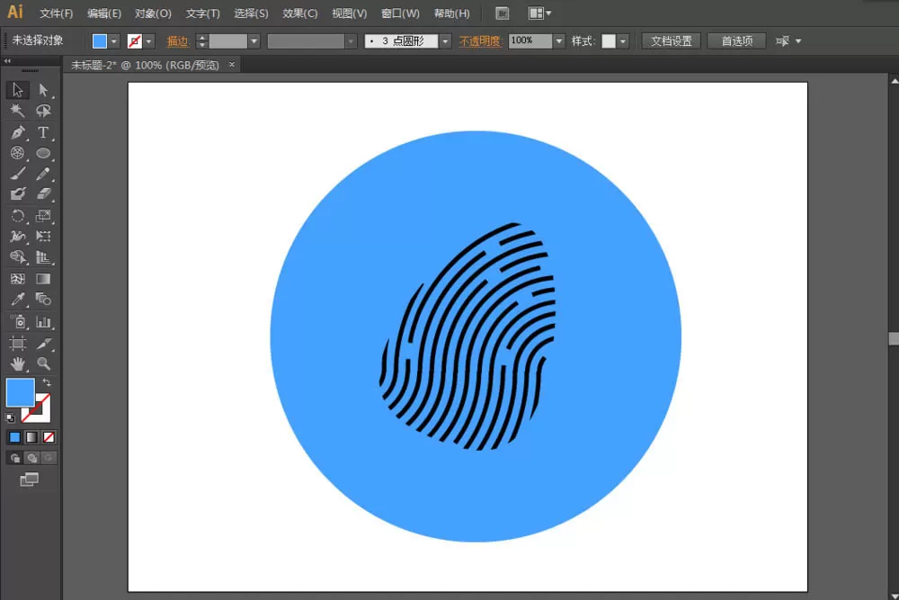This screenshot has height=600, width=899.
Task: Open Adobe Bridge via the Br icon
Action: (503, 13)
